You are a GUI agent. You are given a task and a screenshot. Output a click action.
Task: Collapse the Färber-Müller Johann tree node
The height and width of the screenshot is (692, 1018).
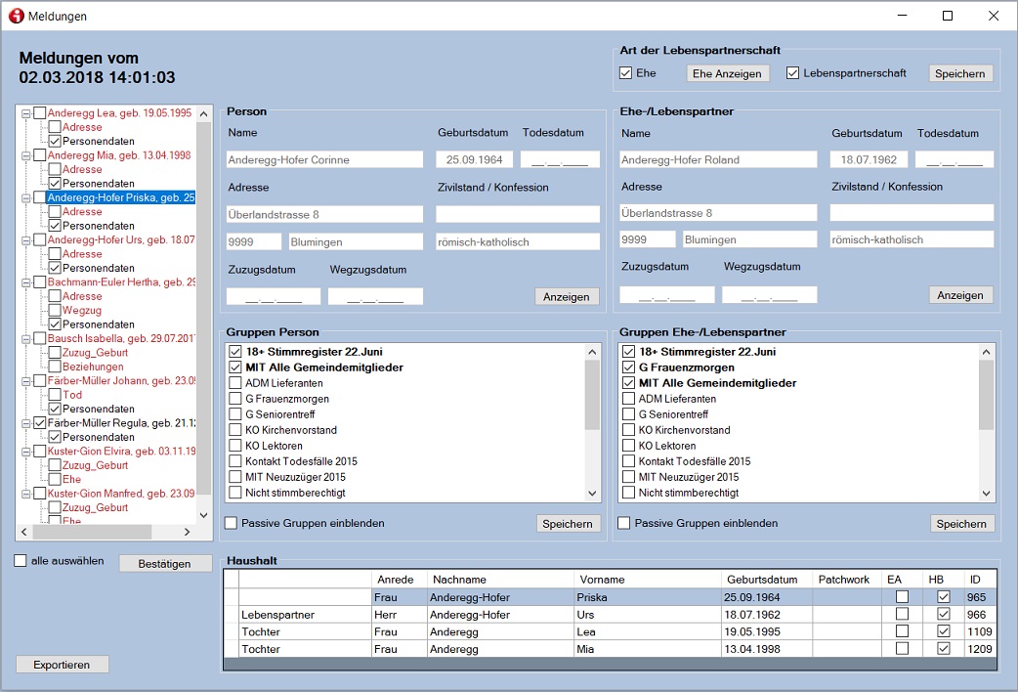click(x=25, y=381)
